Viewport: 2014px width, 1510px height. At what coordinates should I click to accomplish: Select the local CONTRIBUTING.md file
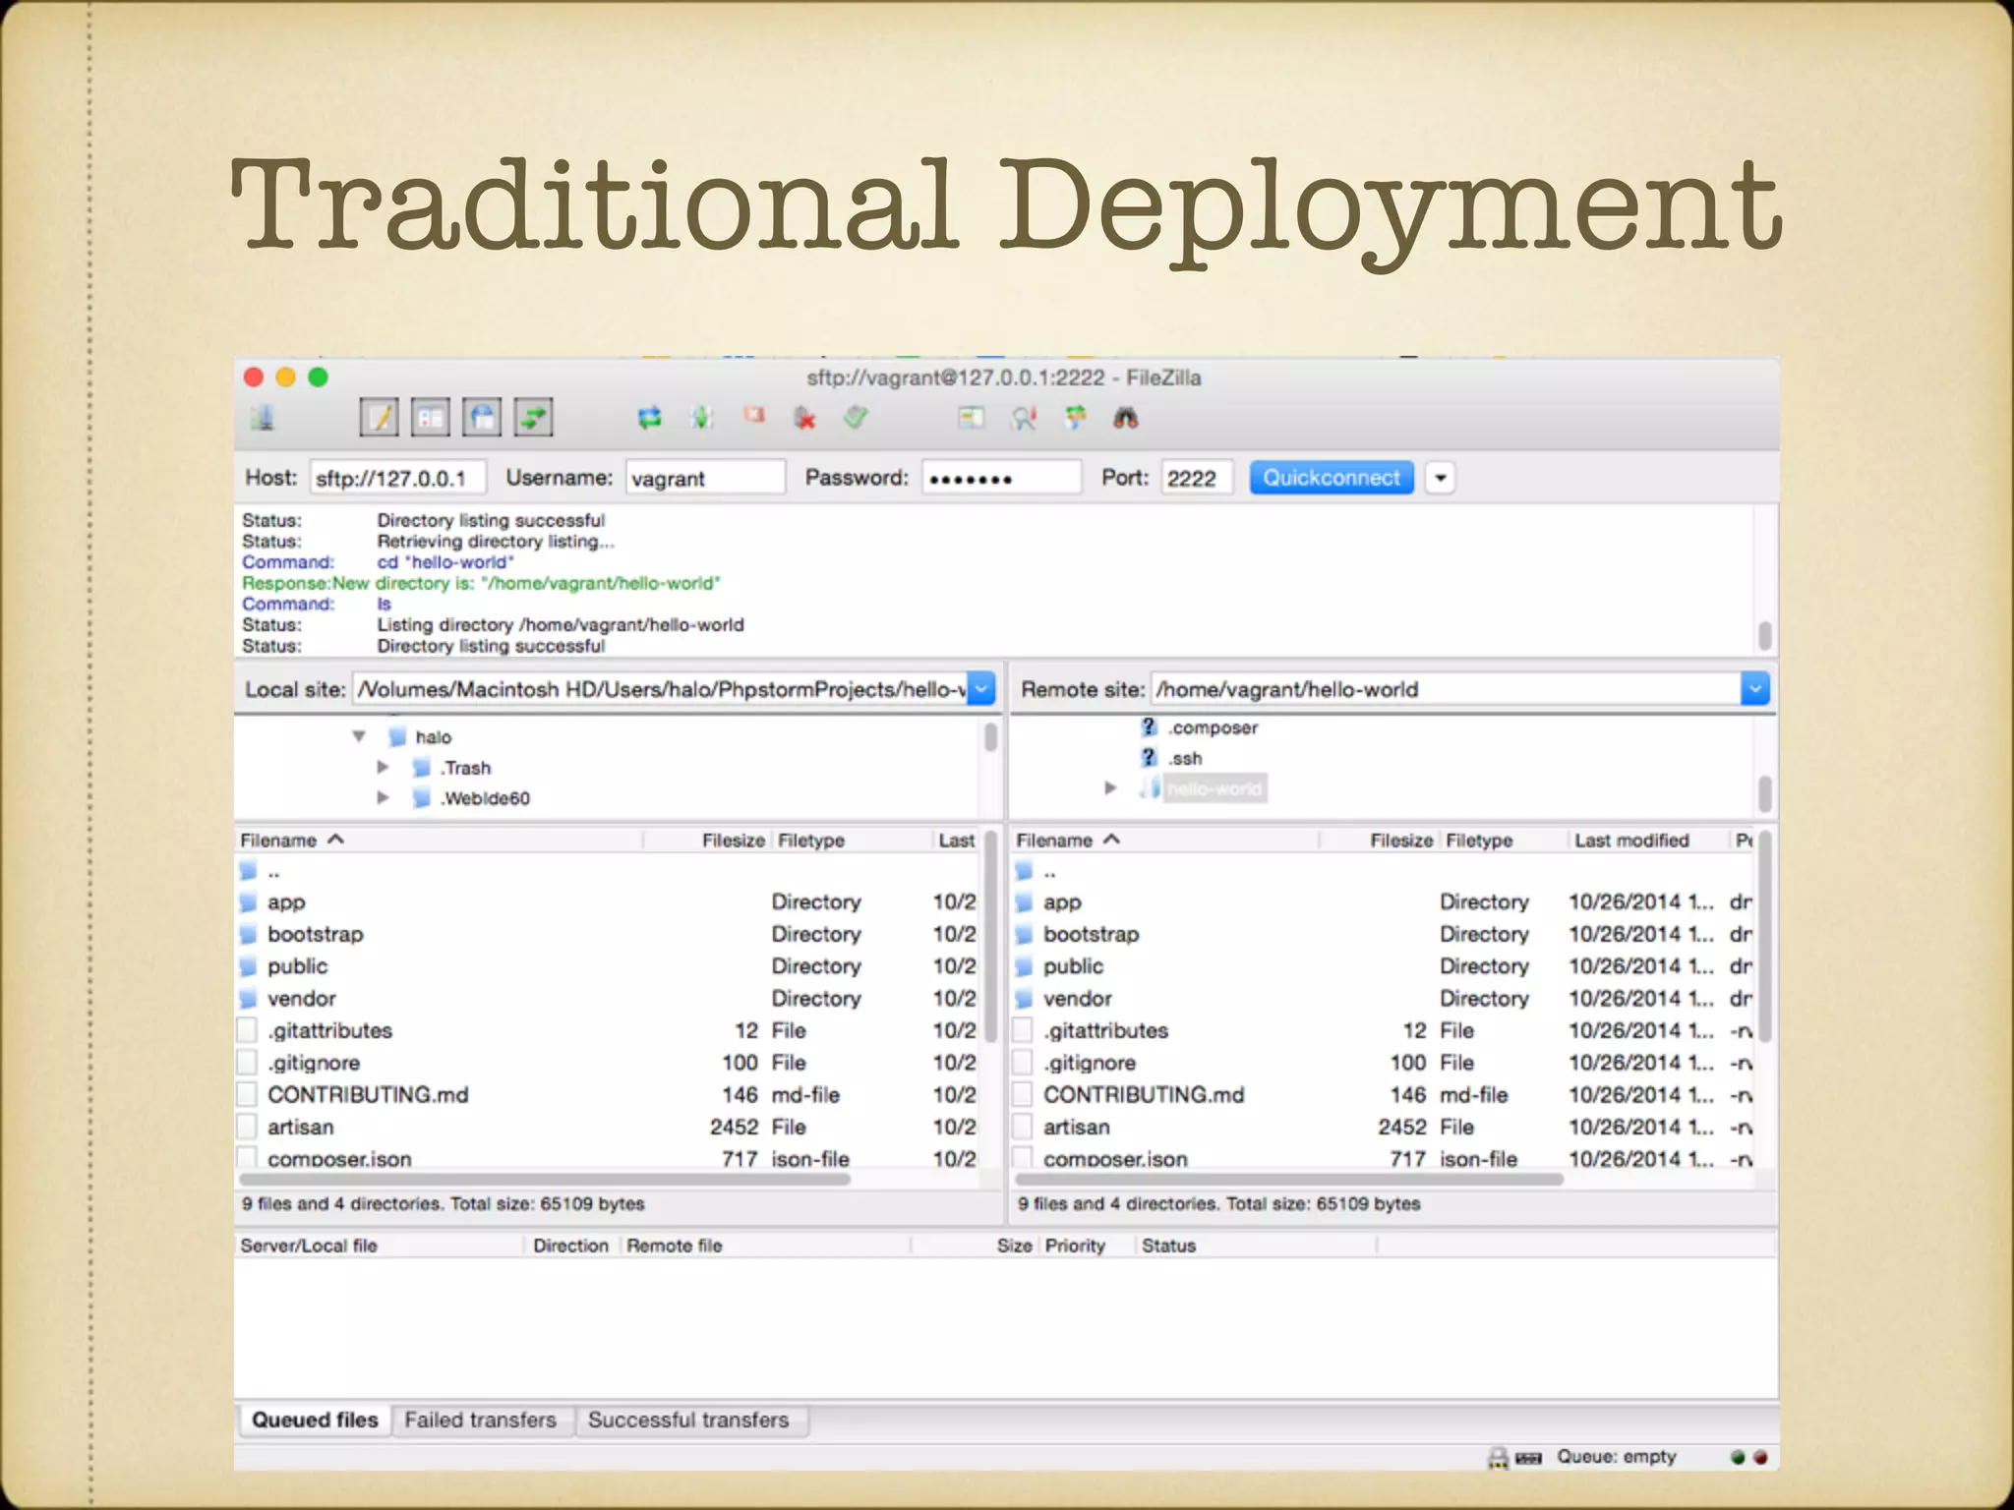coord(608,1094)
